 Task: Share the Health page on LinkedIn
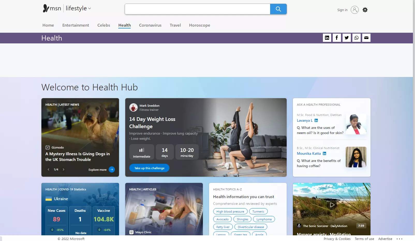(327, 38)
